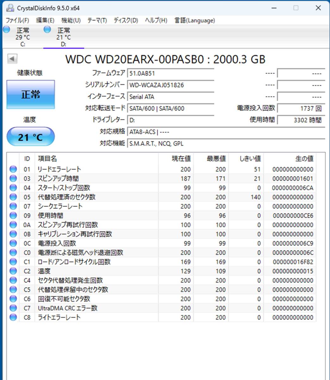Click the ID column header
330x380 pixels.
point(27,159)
